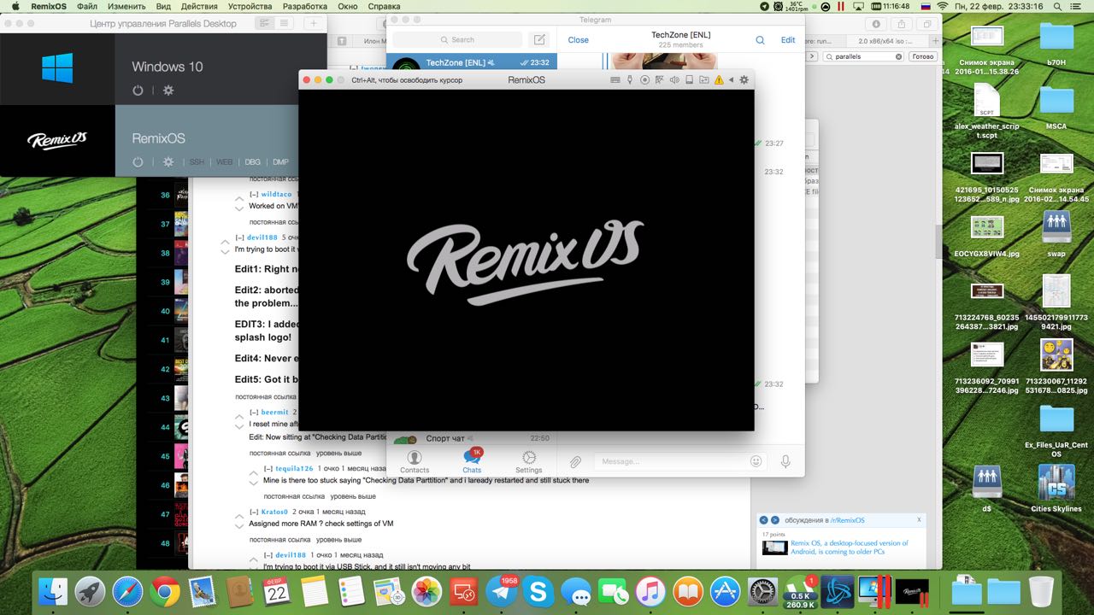The height and width of the screenshot is (615, 1094).
Task: Collapse the Kratos0 comment thread
Action: (x=254, y=512)
